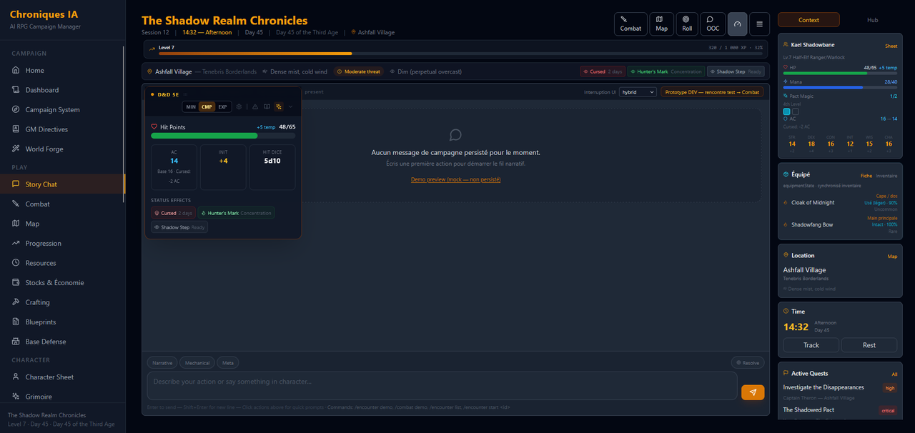This screenshot has height=433, width=915.
Task: Click the Resolve button above input
Action: (747, 363)
